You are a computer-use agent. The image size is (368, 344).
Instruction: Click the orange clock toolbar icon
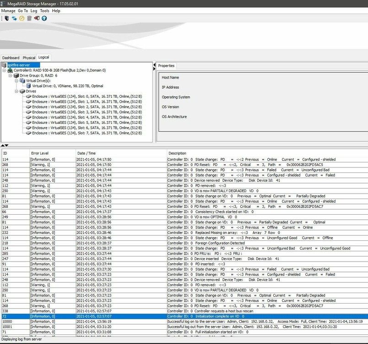click(x=22, y=18)
